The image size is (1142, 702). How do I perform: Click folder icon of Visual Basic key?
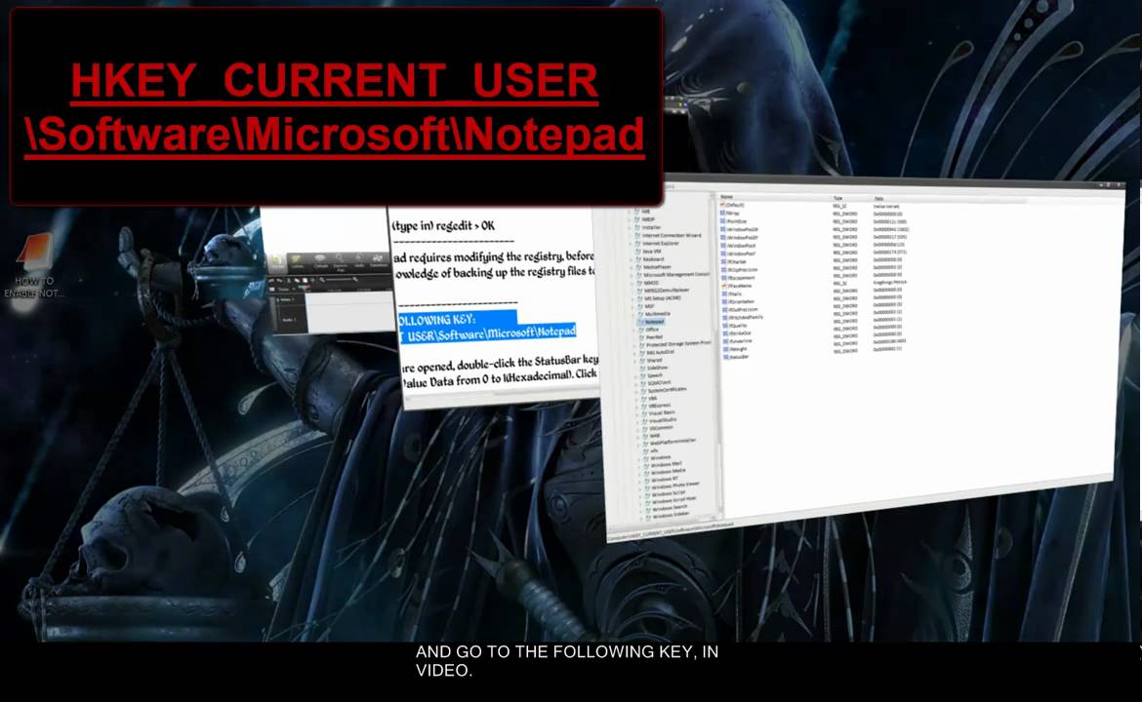pyautogui.click(x=644, y=413)
